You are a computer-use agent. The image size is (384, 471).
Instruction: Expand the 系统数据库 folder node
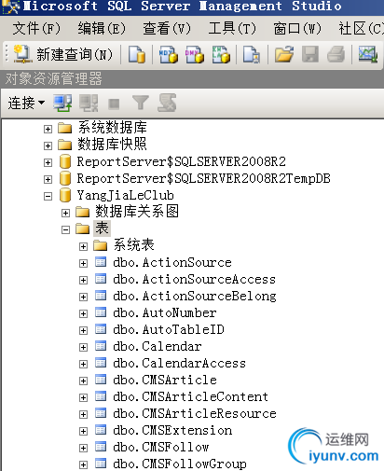point(48,129)
